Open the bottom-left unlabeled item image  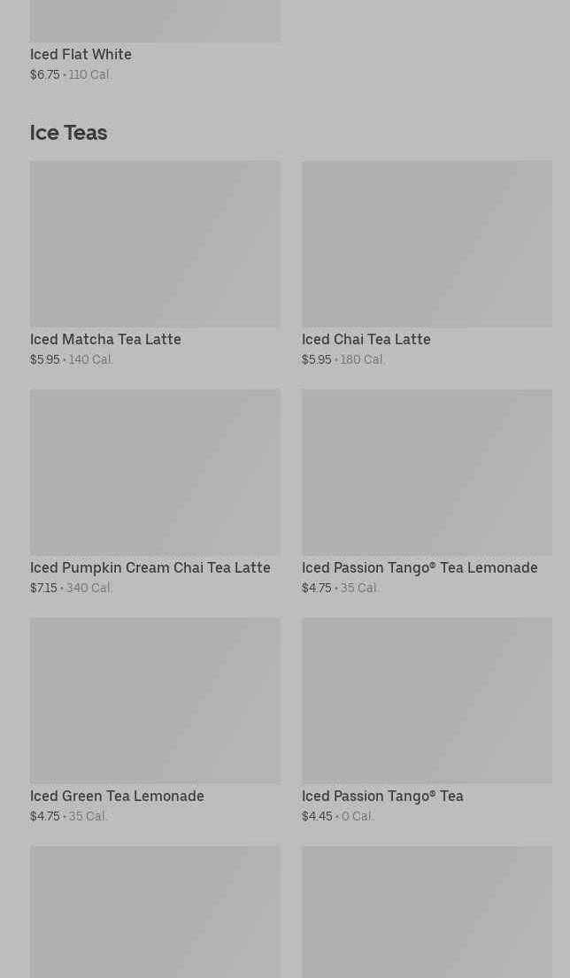point(155,912)
